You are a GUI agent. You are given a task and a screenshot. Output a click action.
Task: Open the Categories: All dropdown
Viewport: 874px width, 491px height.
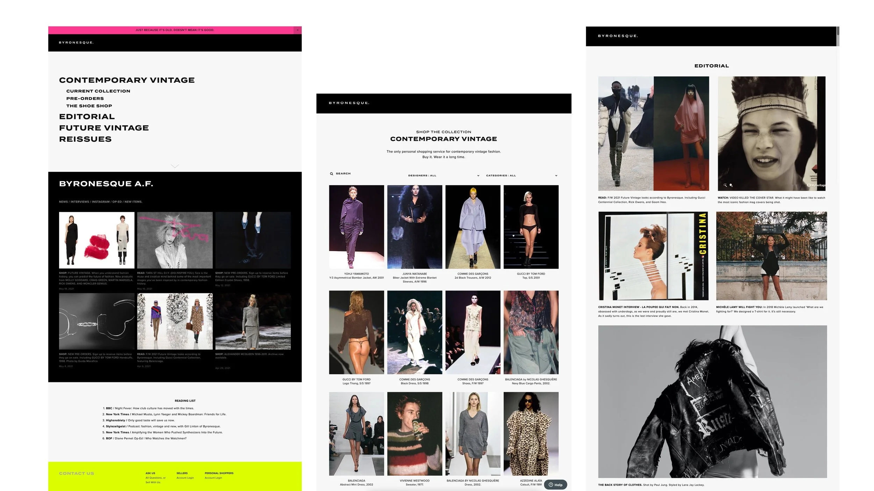pos(522,176)
